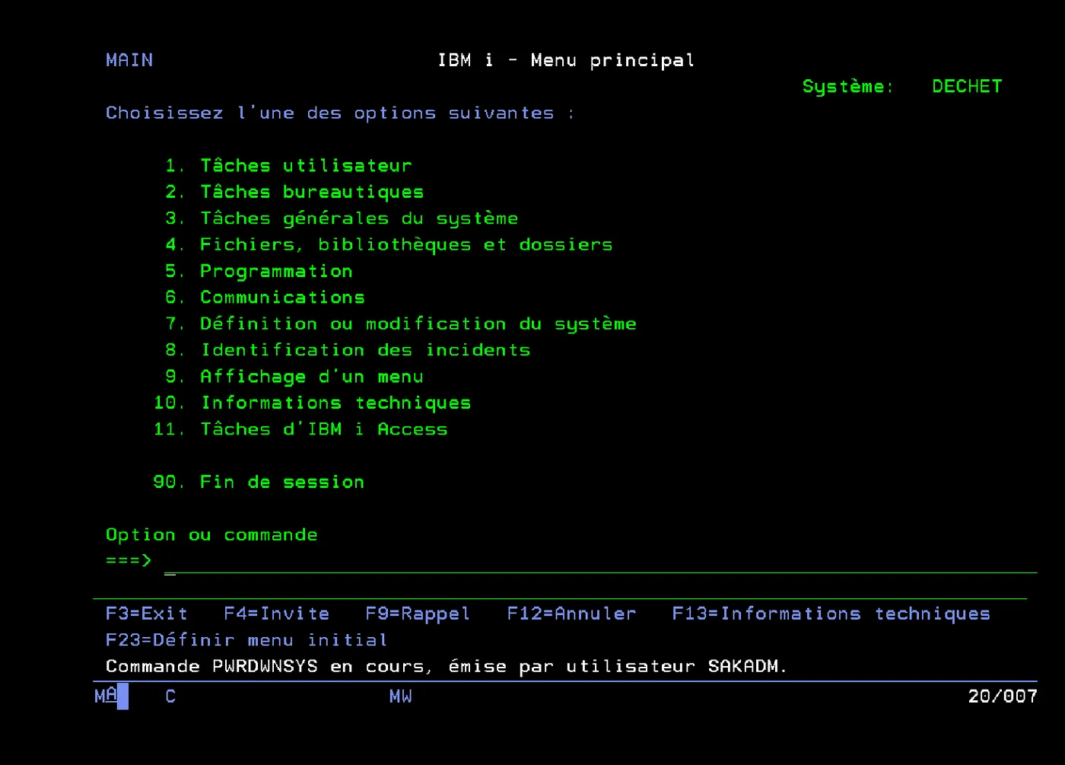Choose Tâches générales du système
The height and width of the screenshot is (765, 1065).
[342, 218]
